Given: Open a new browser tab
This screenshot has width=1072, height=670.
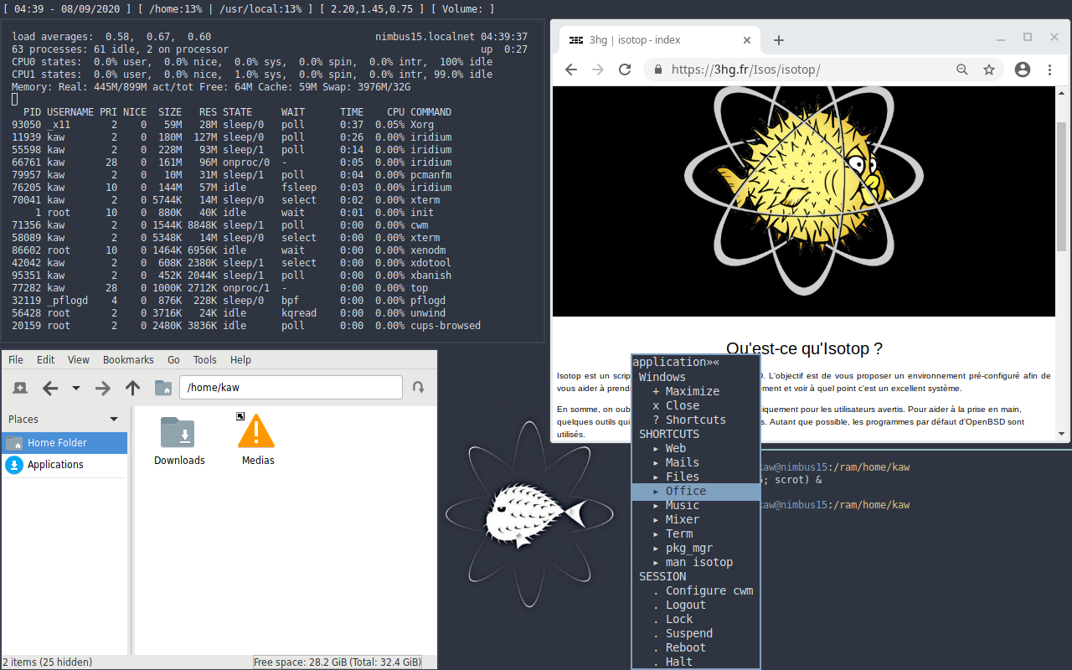Looking at the screenshot, I should (x=778, y=40).
